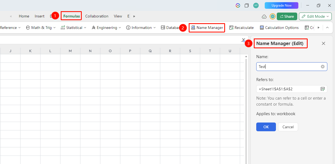Viewport: 335px width, 164px height.
Task: Expand the Engineering functions dropdown
Action: [106, 28]
